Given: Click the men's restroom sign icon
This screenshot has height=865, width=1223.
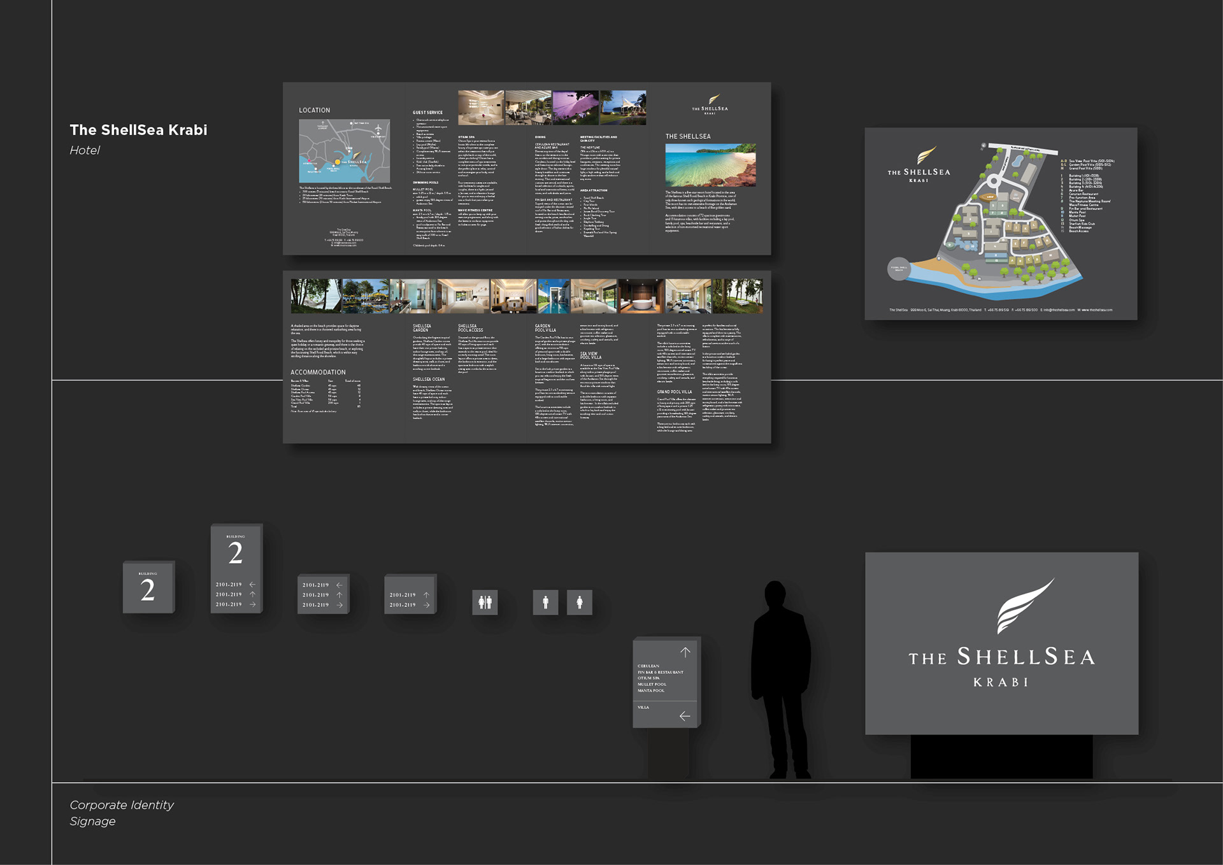Looking at the screenshot, I should tap(545, 602).
